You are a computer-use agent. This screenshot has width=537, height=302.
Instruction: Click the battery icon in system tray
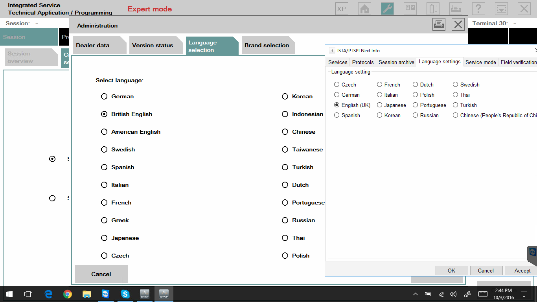click(428, 294)
